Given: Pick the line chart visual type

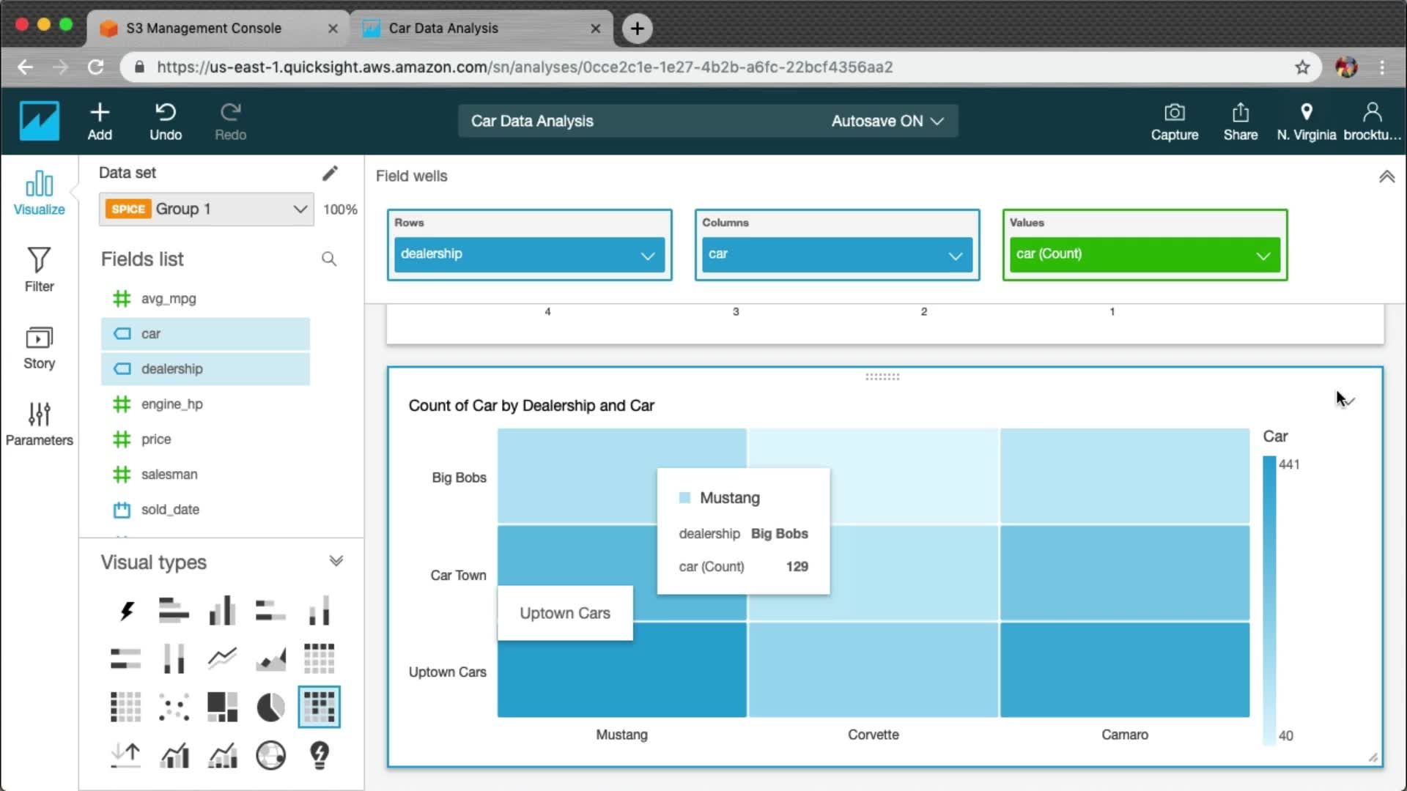Looking at the screenshot, I should coord(222,658).
